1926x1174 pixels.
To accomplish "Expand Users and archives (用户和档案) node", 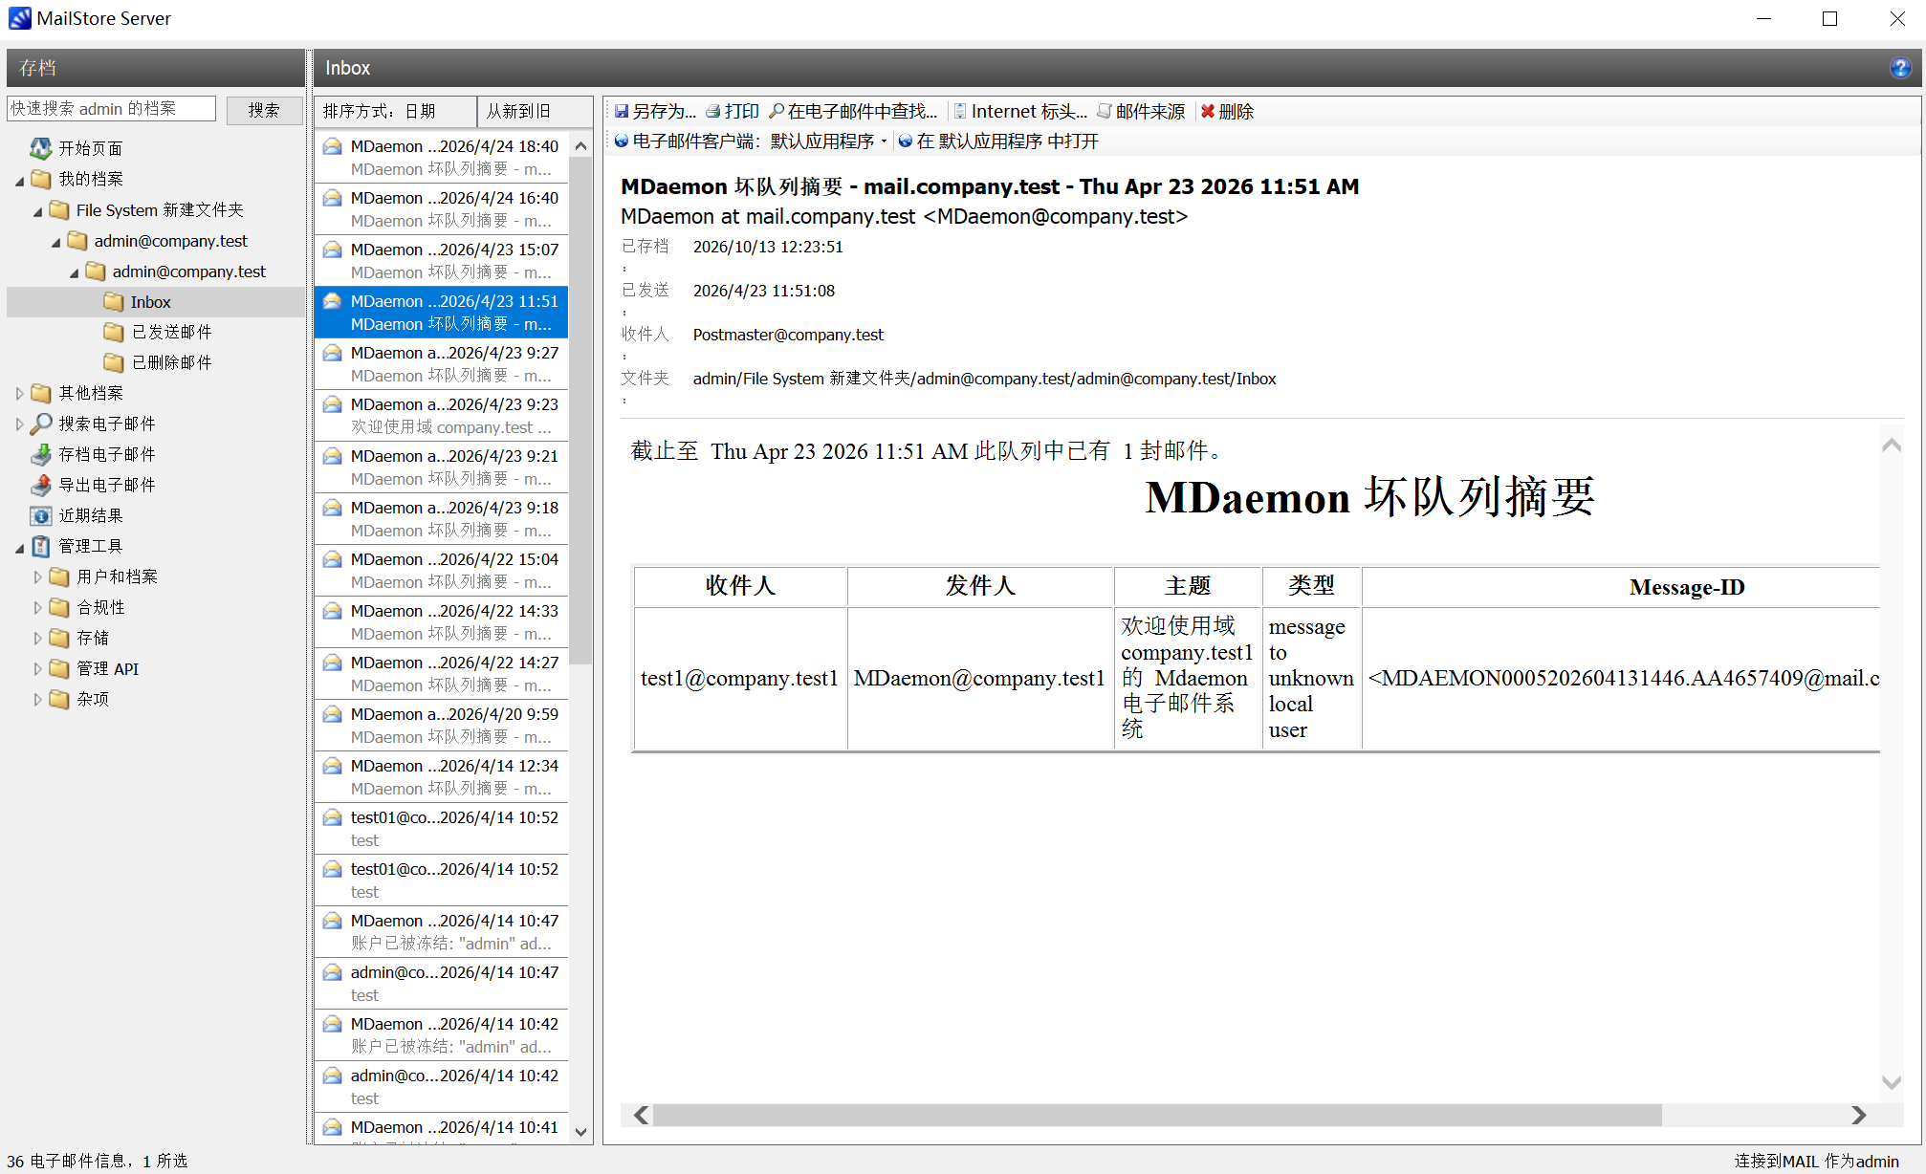I will click(x=38, y=576).
